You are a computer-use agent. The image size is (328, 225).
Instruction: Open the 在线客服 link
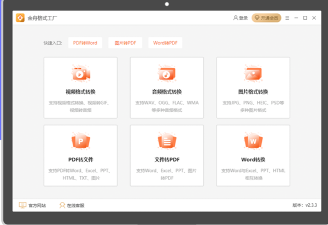75,206
